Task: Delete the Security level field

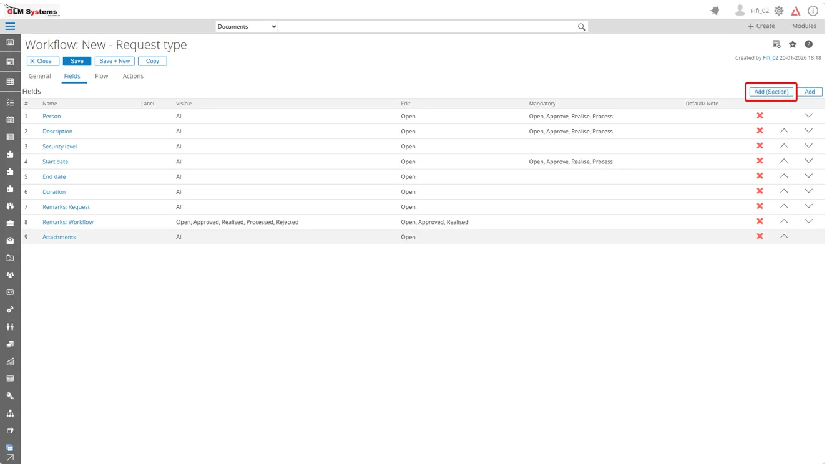Action: tap(760, 146)
